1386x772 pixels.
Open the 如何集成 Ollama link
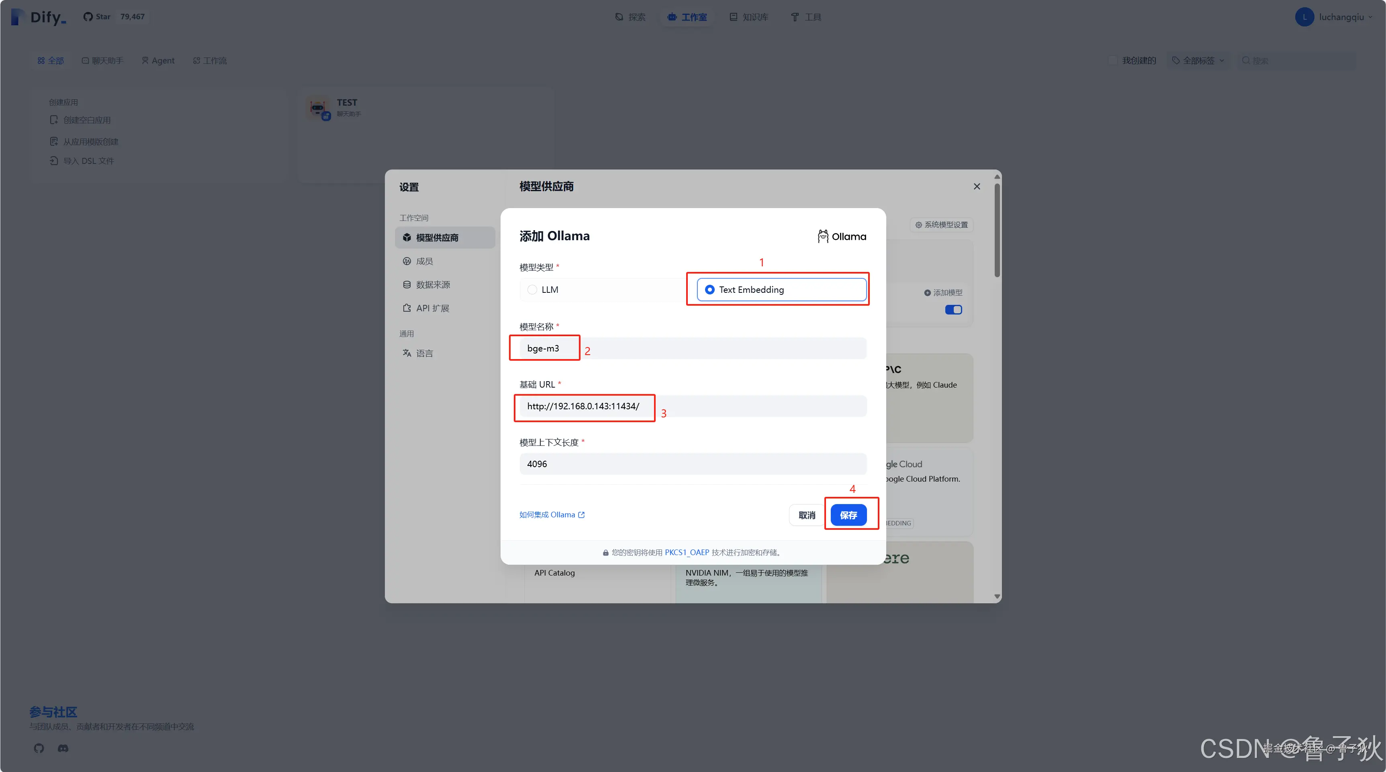pyautogui.click(x=552, y=514)
